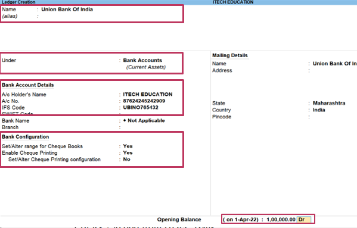The image size is (357, 228).
Task: Select the Under group 'Bank Accounts'
Action: point(142,60)
